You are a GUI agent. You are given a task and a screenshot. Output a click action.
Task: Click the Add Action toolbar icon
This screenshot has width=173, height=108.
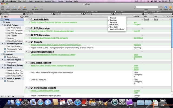coord(35,8)
